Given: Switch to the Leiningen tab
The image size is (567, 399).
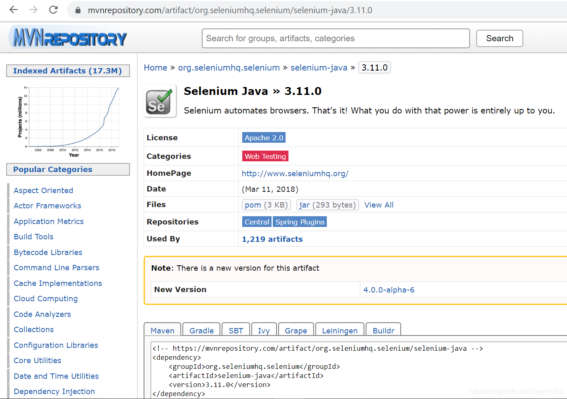Looking at the screenshot, I should pos(340,330).
